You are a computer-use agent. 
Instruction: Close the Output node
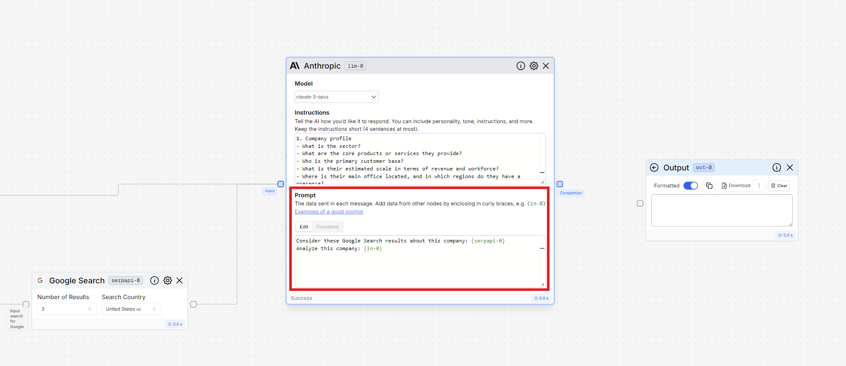[790, 167]
